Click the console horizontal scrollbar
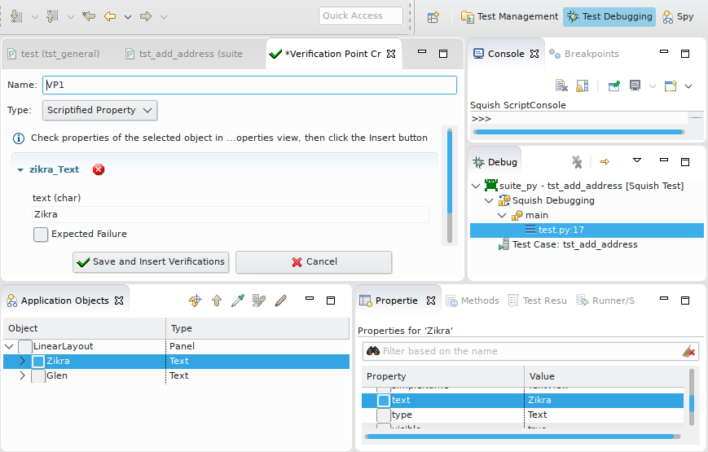The height and width of the screenshot is (452, 708). pyautogui.click(x=578, y=131)
